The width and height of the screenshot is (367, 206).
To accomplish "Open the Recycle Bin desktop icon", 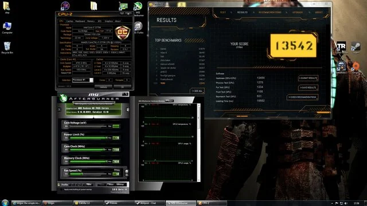I will [7, 47].
